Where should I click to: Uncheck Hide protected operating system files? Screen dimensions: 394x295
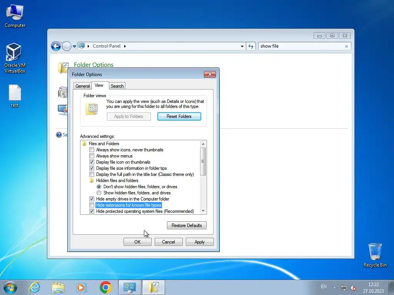tap(92, 211)
